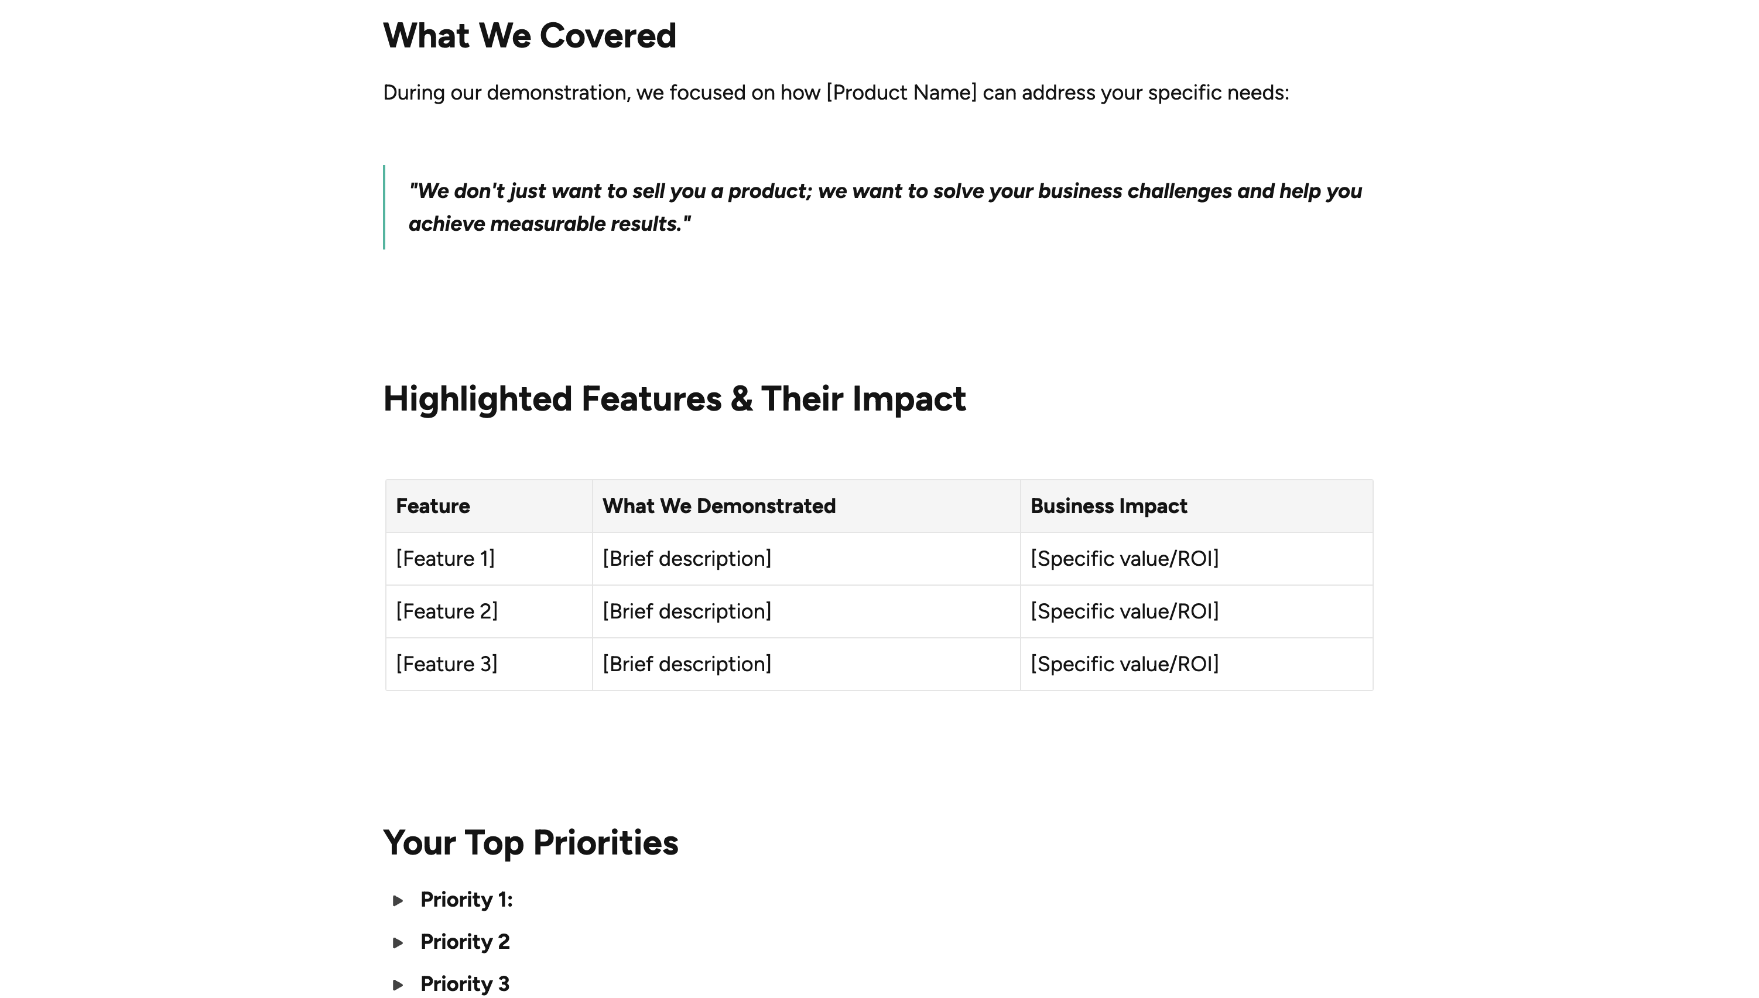This screenshot has width=1759, height=998.
Task: Select the Business Impact header cell
Action: pyautogui.click(x=1196, y=507)
